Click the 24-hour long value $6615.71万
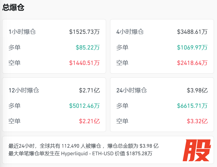The height and width of the screenshot is (167, 217). 192,106
